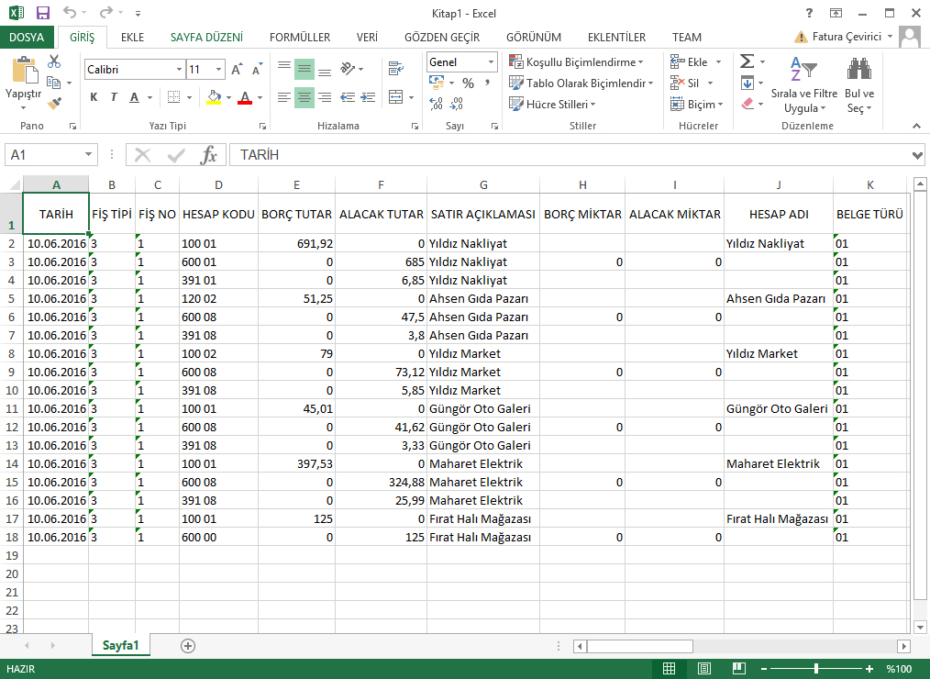Open font color dropdown arrow
Viewport: 930px width, 679px height.
click(x=260, y=97)
